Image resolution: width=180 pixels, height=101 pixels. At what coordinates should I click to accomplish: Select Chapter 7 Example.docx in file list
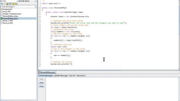[x=12, y=14]
